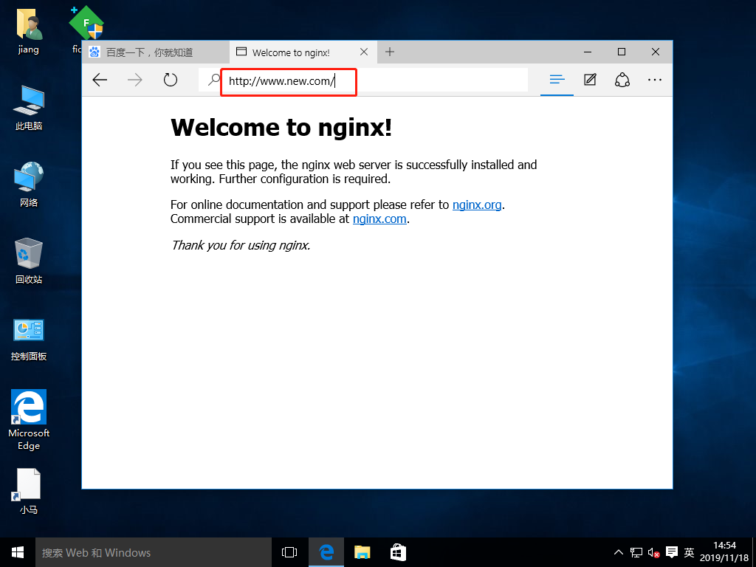The image size is (756, 567).
Task: Show hidden tray icons chevron
Action: [x=618, y=552]
